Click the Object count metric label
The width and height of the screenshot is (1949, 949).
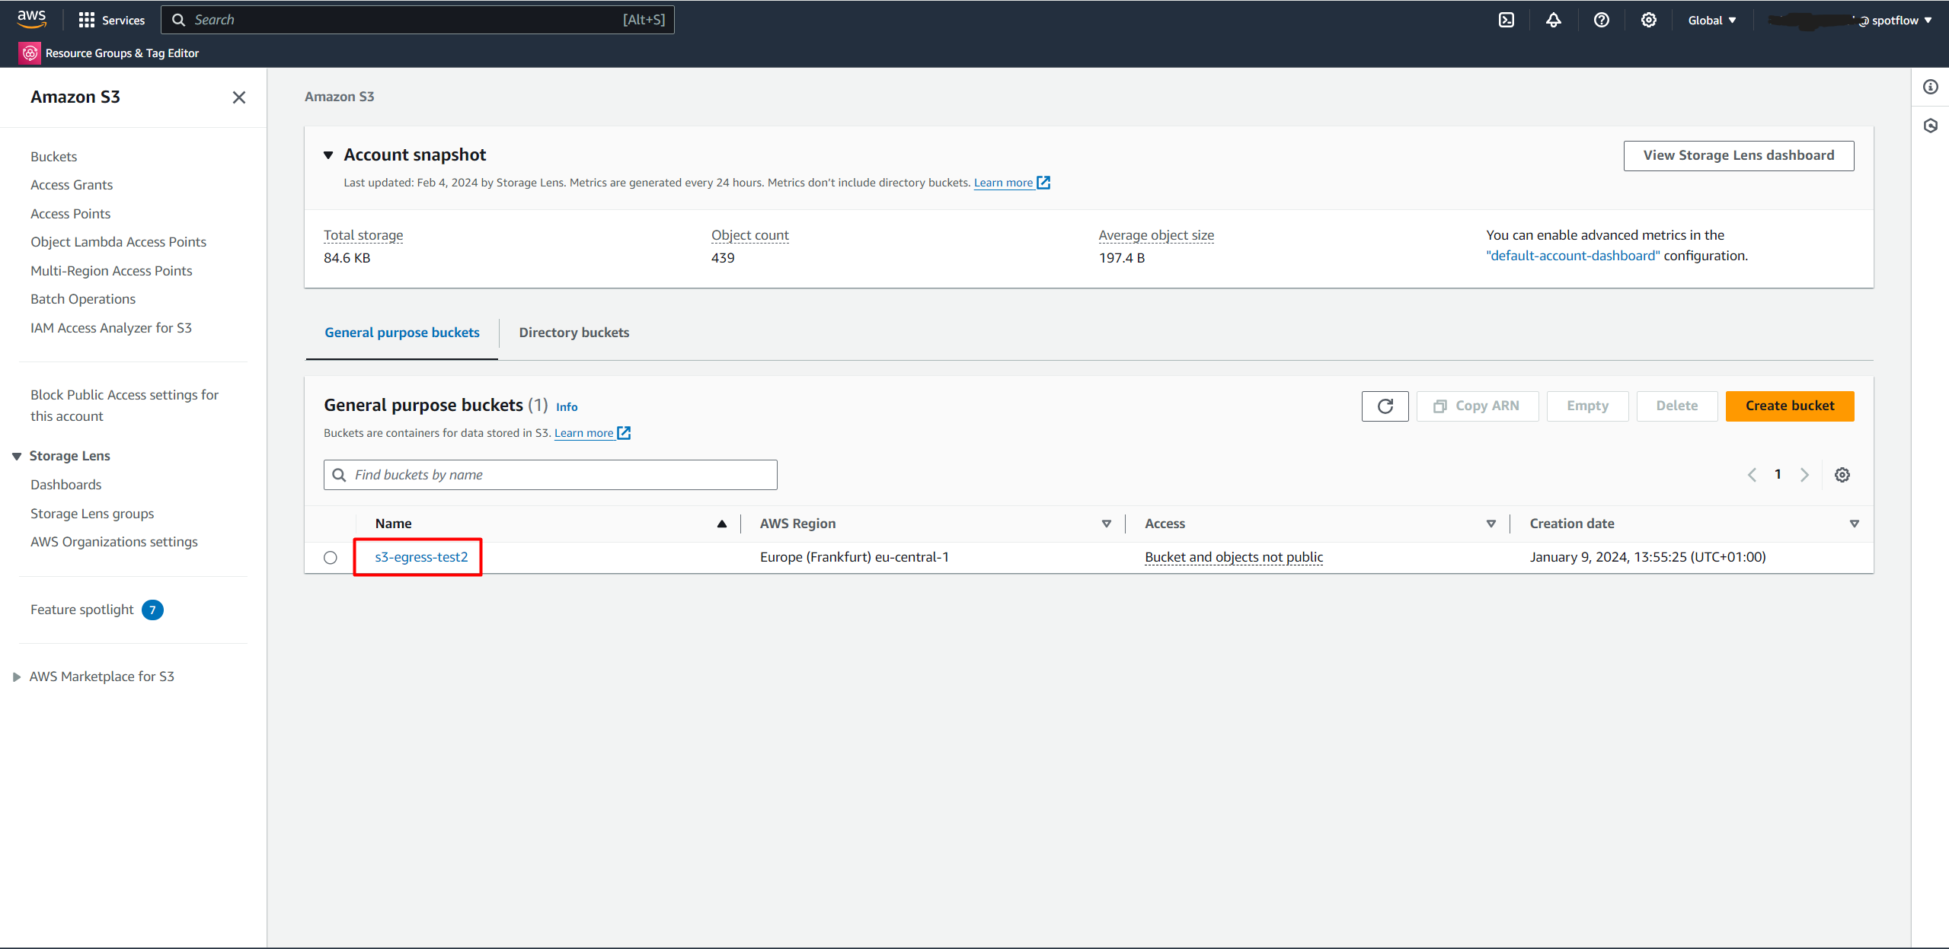point(749,235)
